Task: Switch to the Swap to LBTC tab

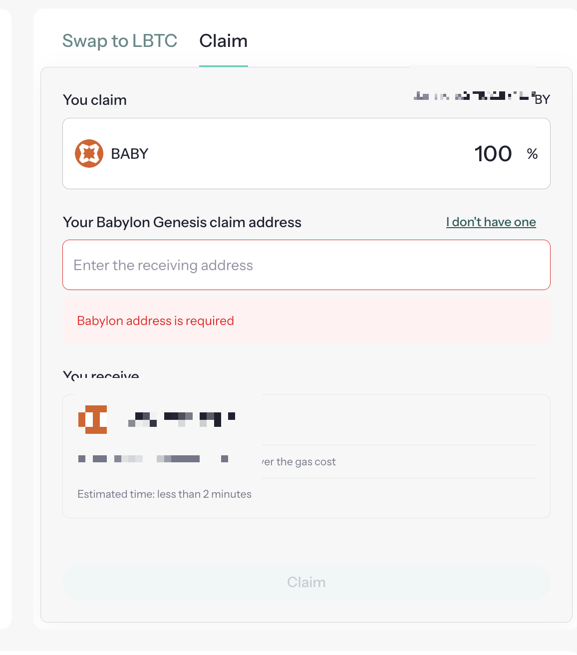Action: coord(120,41)
